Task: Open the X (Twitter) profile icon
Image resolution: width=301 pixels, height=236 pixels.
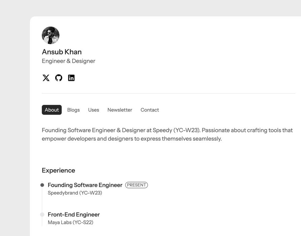Action: pos(46,78)
